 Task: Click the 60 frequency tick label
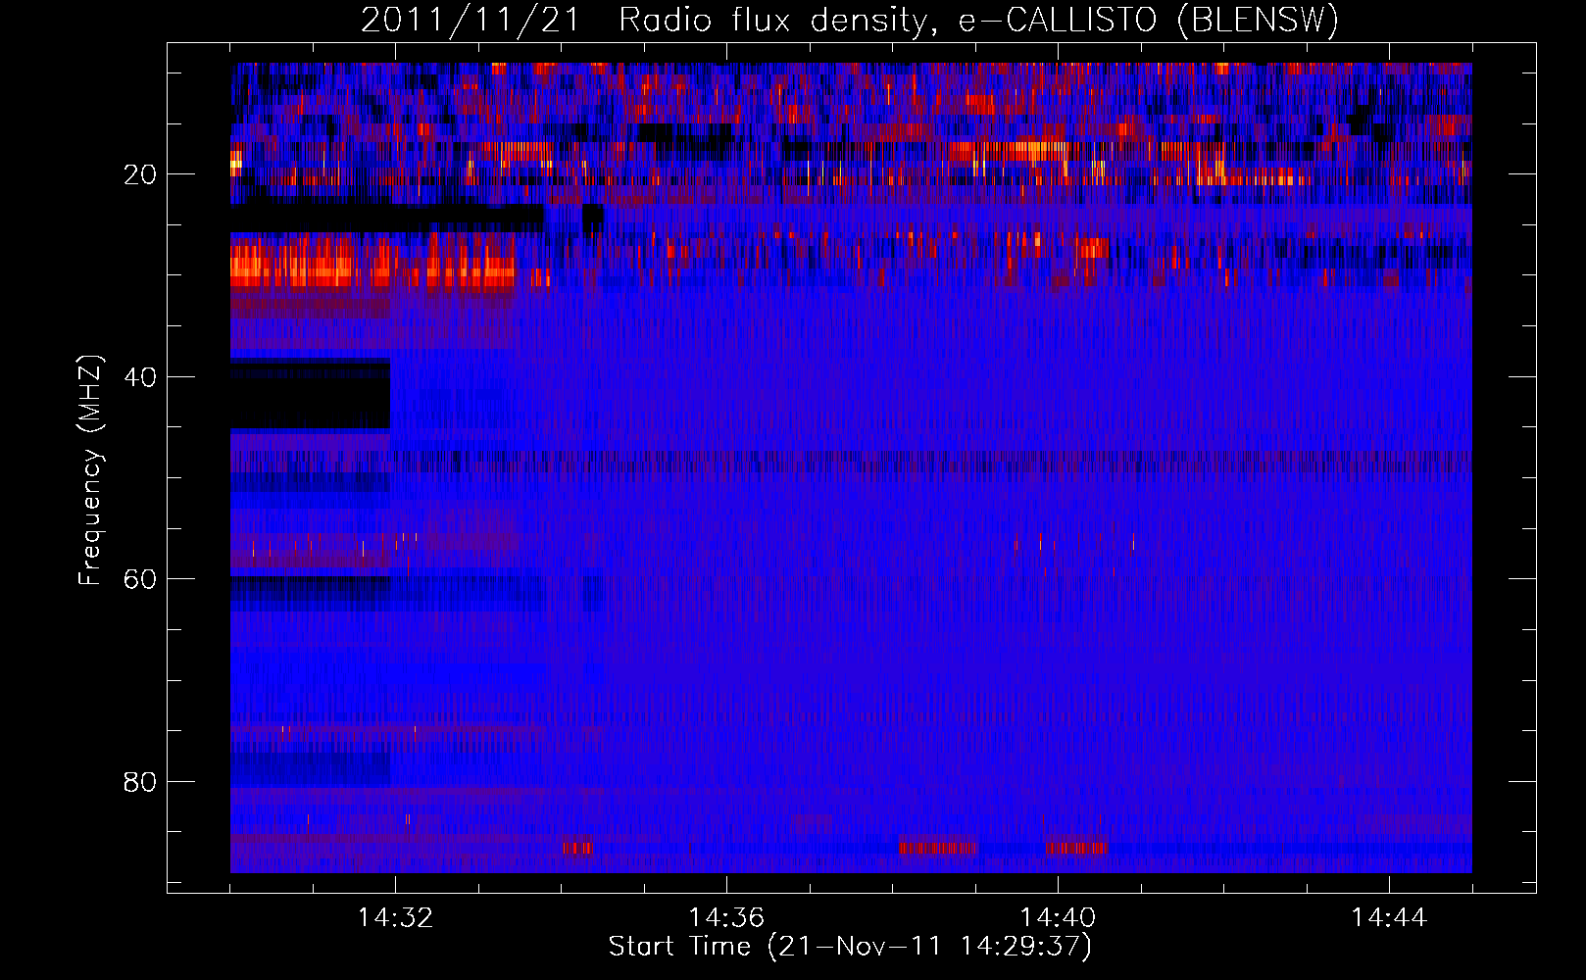click(x=141, y=579)
